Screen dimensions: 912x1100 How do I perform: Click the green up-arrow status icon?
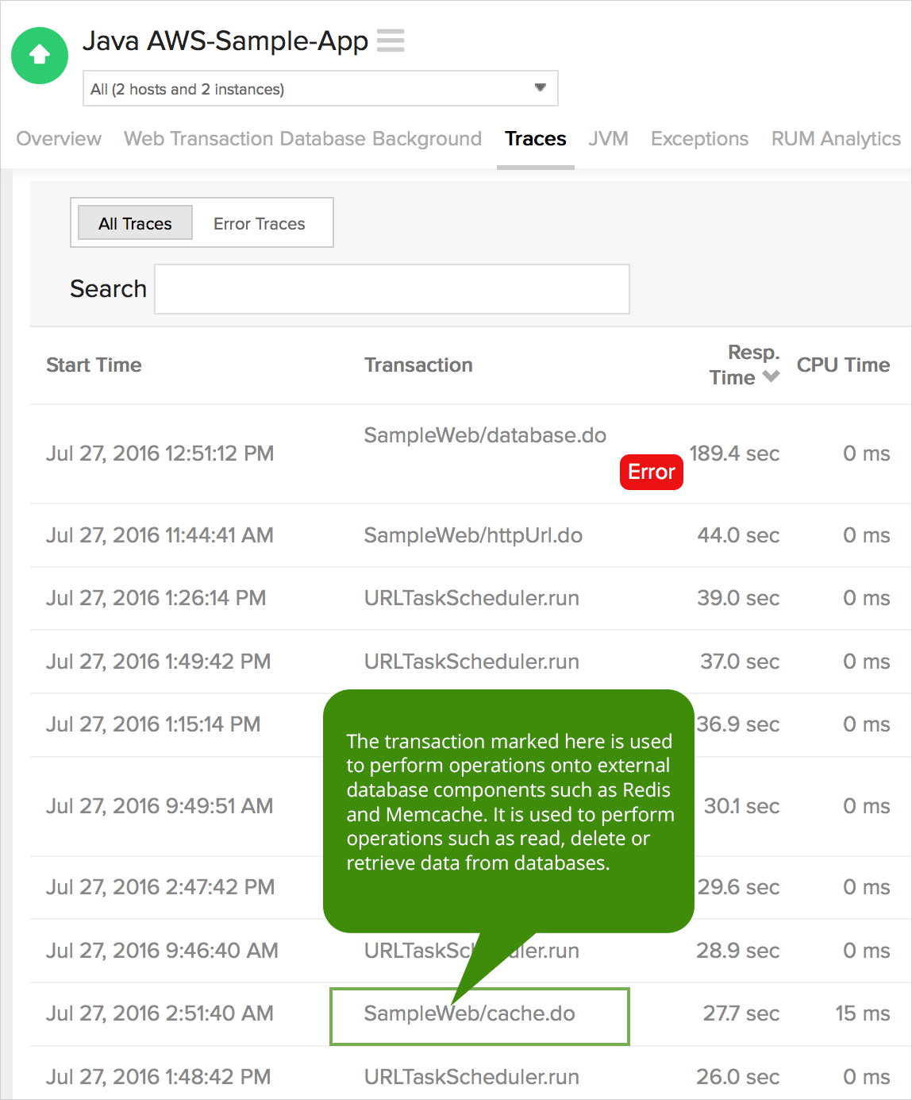[40, 56]
